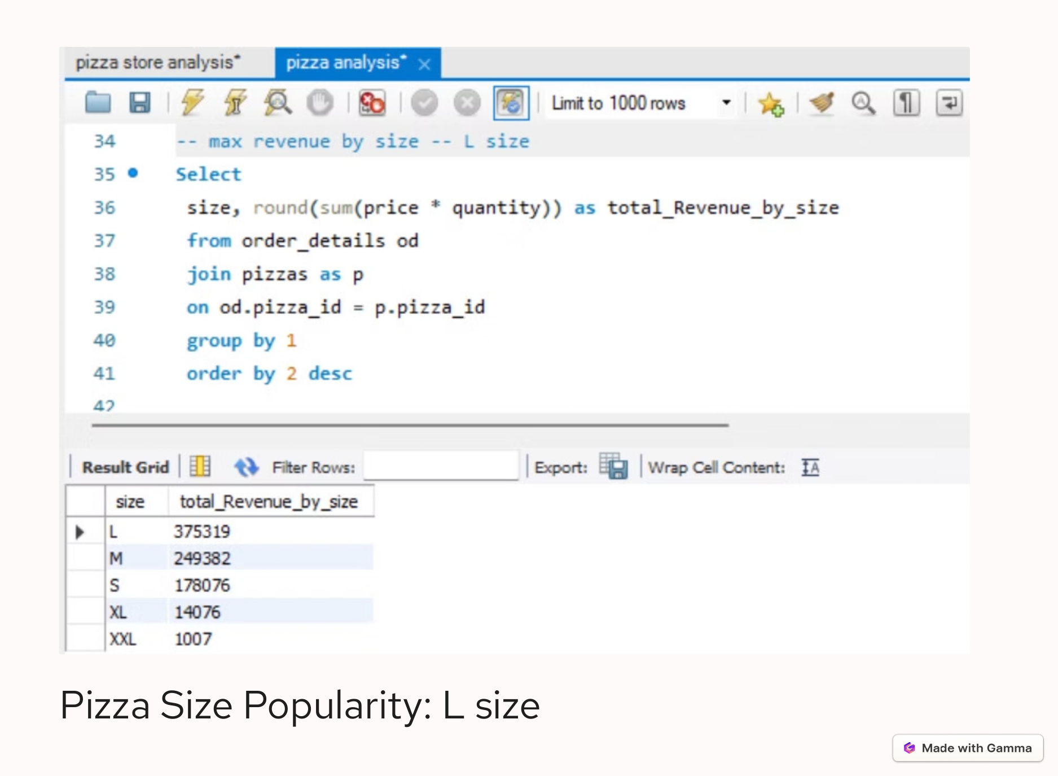Image resolution: width=1058 pixels, height=776 pixels.
Task: Click 'group by 1' line
Action: [242, 341]
